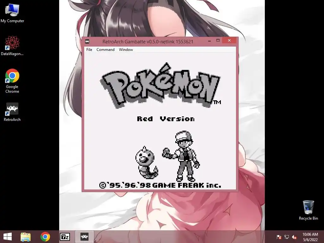This screenshot has width=324, height=243.
Task: Click the muted volume tray icon
Action: (x=294, y=237)
